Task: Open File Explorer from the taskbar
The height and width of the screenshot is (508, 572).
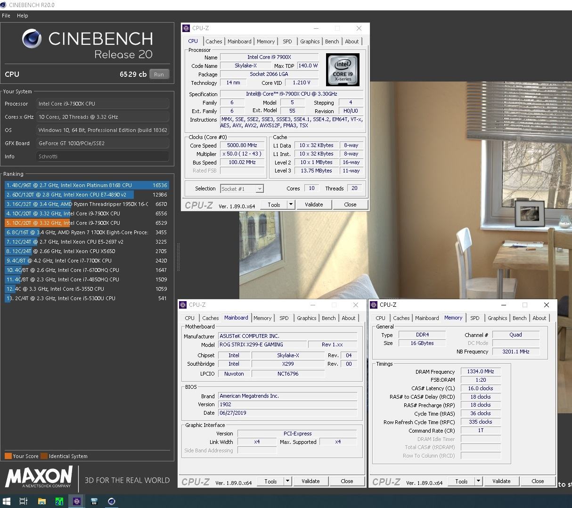Action: (41, 501)
